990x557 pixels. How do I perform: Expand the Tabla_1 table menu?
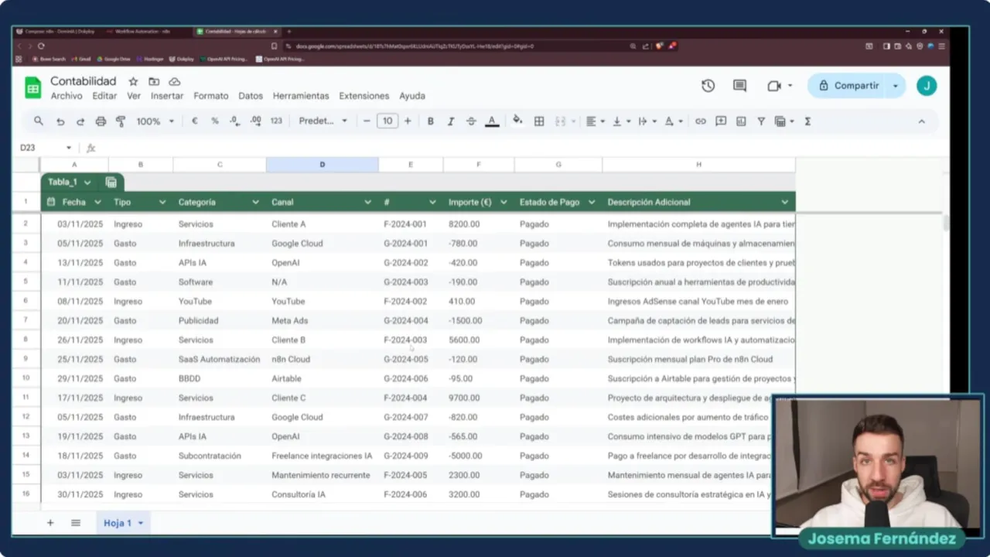point(87,183)
